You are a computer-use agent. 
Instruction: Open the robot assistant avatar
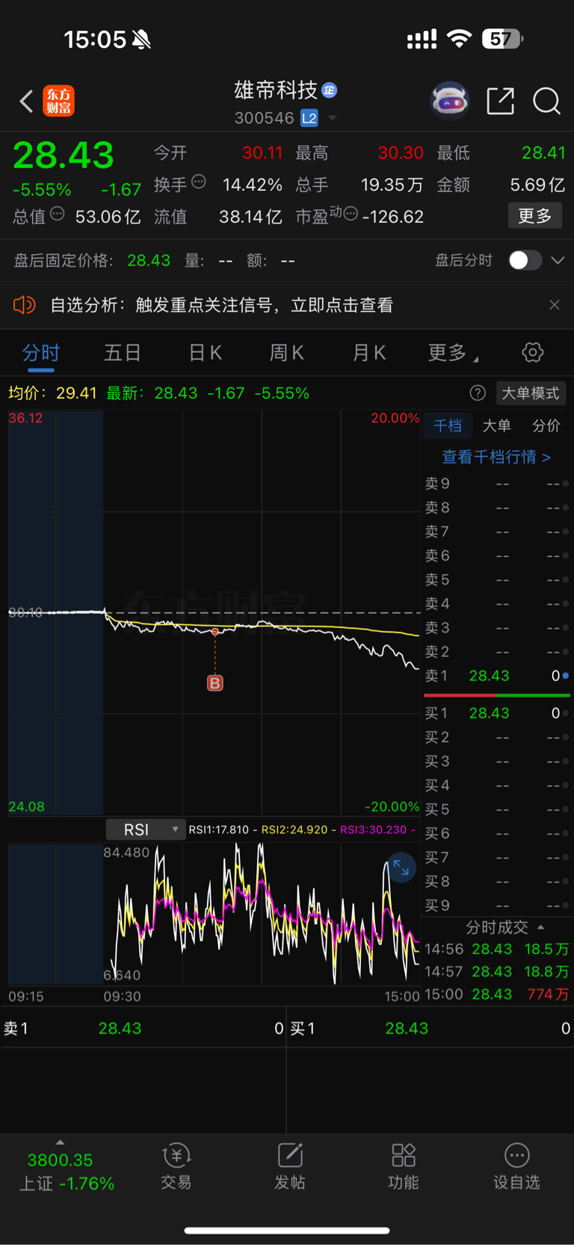tap(449, 100)
